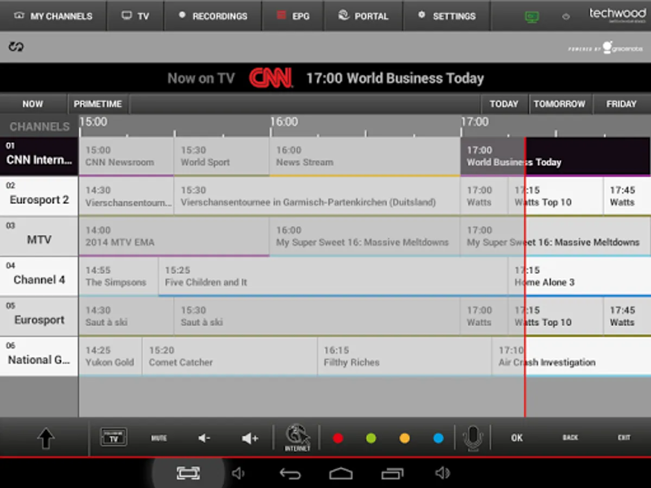Select Five Children and It program

(x=333, y=277)
